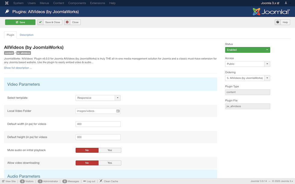Open folder browser icon in Local Video Folder

click(118, 111)
